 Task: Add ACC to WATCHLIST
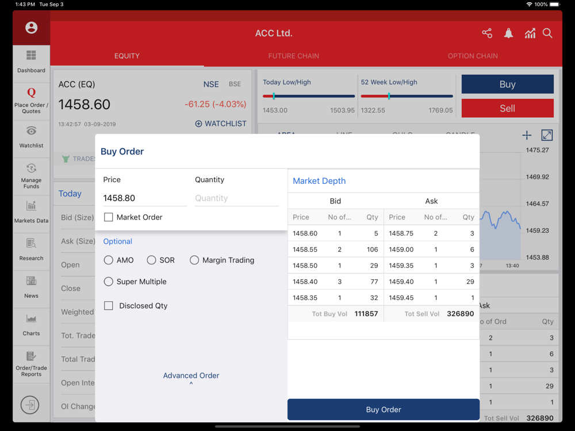point(221,124)
